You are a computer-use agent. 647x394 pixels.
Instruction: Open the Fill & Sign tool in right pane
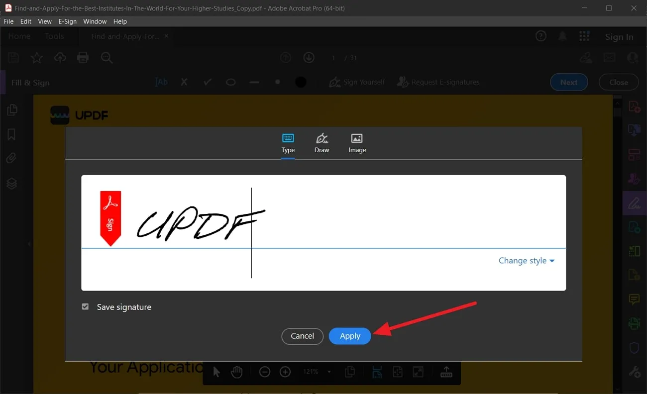click(634, 203)
